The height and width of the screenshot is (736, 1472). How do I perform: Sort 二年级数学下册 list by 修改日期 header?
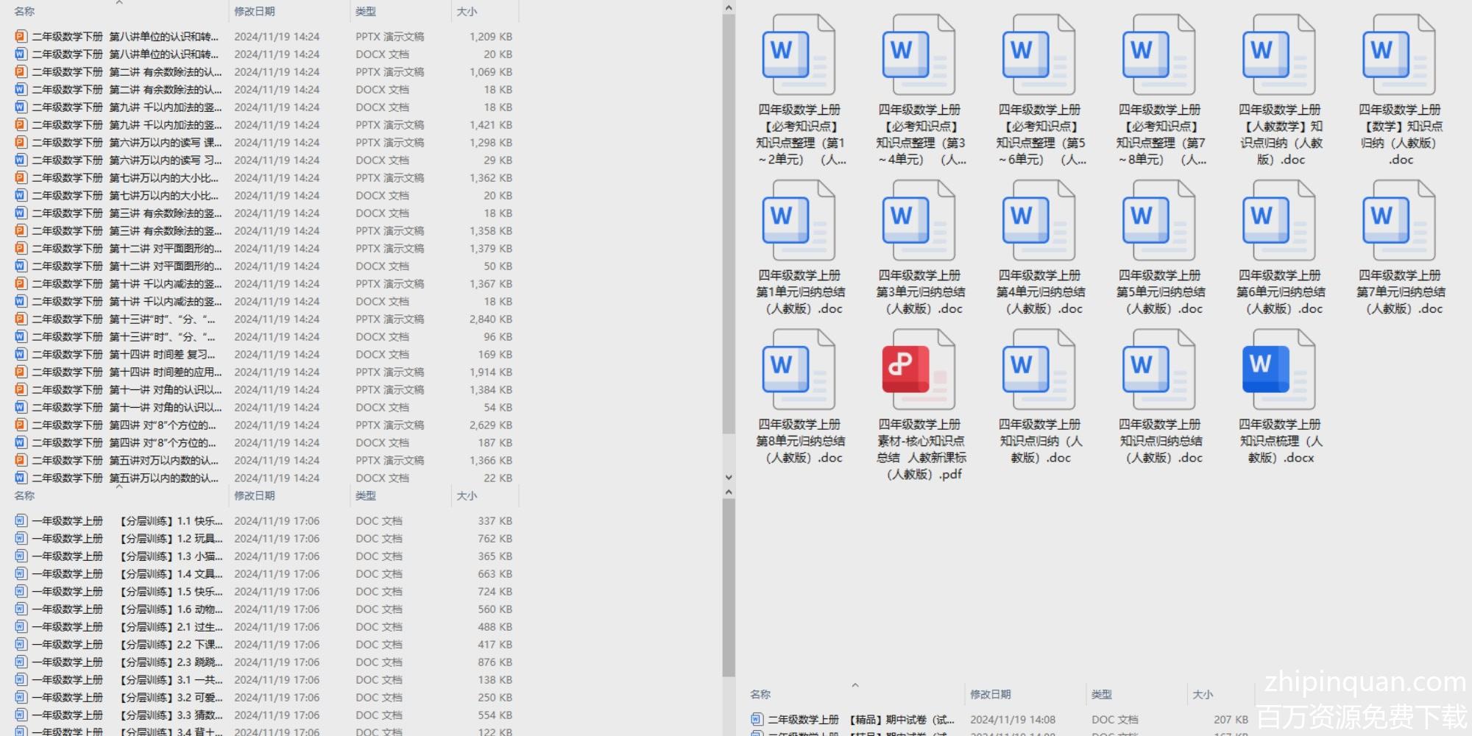pos(255,12)
